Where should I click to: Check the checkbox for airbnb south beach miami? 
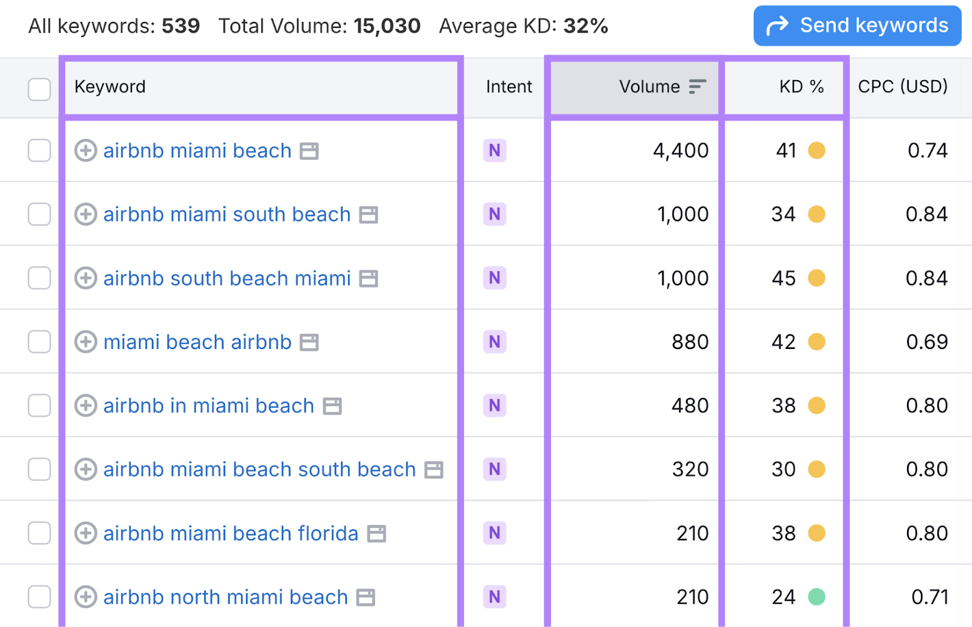pos(39,278)
